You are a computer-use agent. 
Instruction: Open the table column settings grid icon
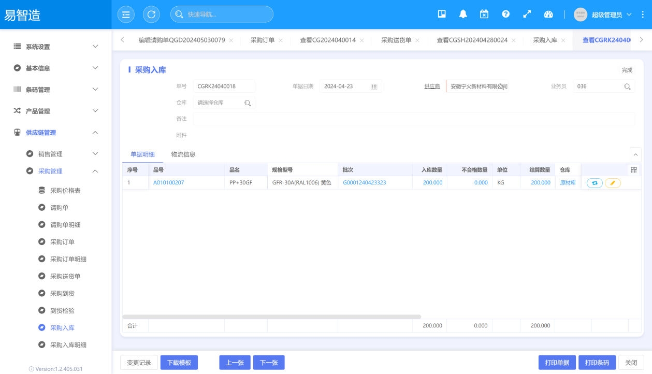(x=634, y=170)
